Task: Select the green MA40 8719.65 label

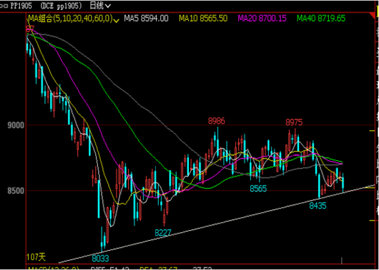Action: (x=321, y=19)
